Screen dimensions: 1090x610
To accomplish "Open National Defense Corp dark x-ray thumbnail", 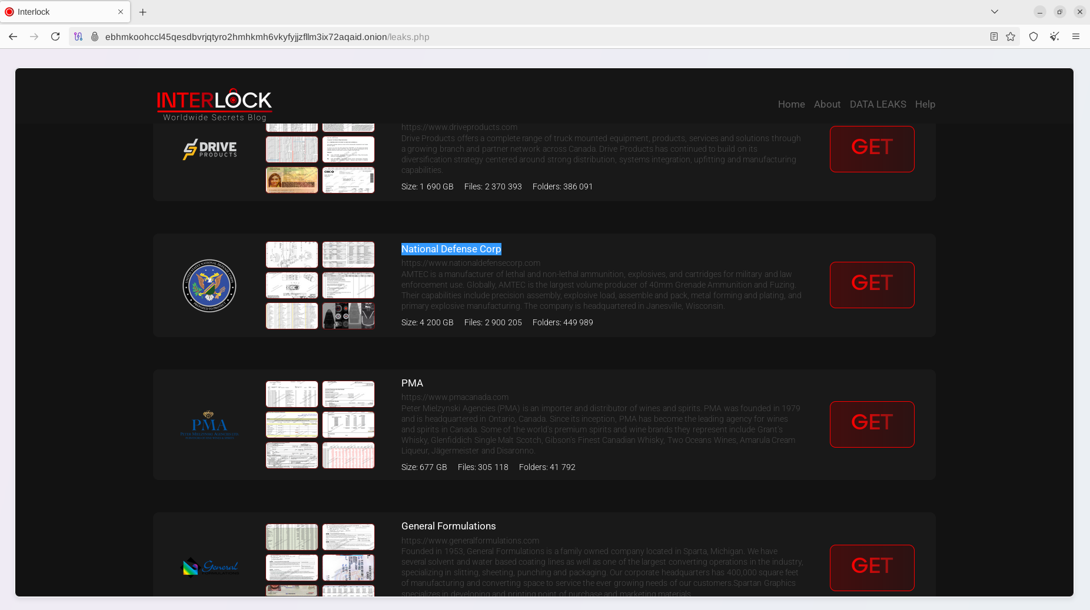I will 348,316.
